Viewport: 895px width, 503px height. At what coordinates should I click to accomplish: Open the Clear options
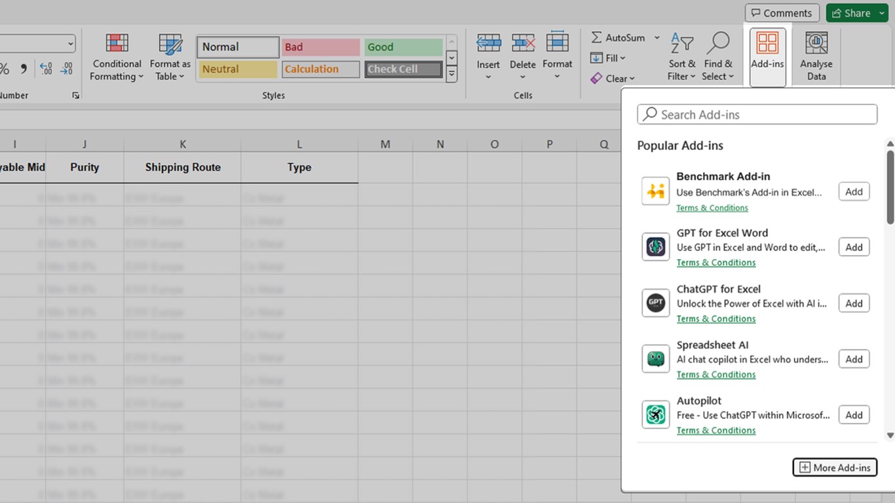(x=613, y=79)
